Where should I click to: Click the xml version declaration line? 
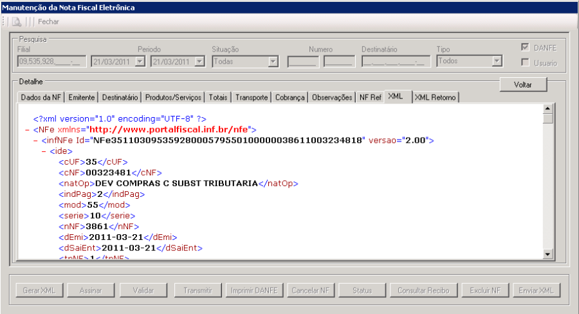pyautogui.click(x=120, y=119)
